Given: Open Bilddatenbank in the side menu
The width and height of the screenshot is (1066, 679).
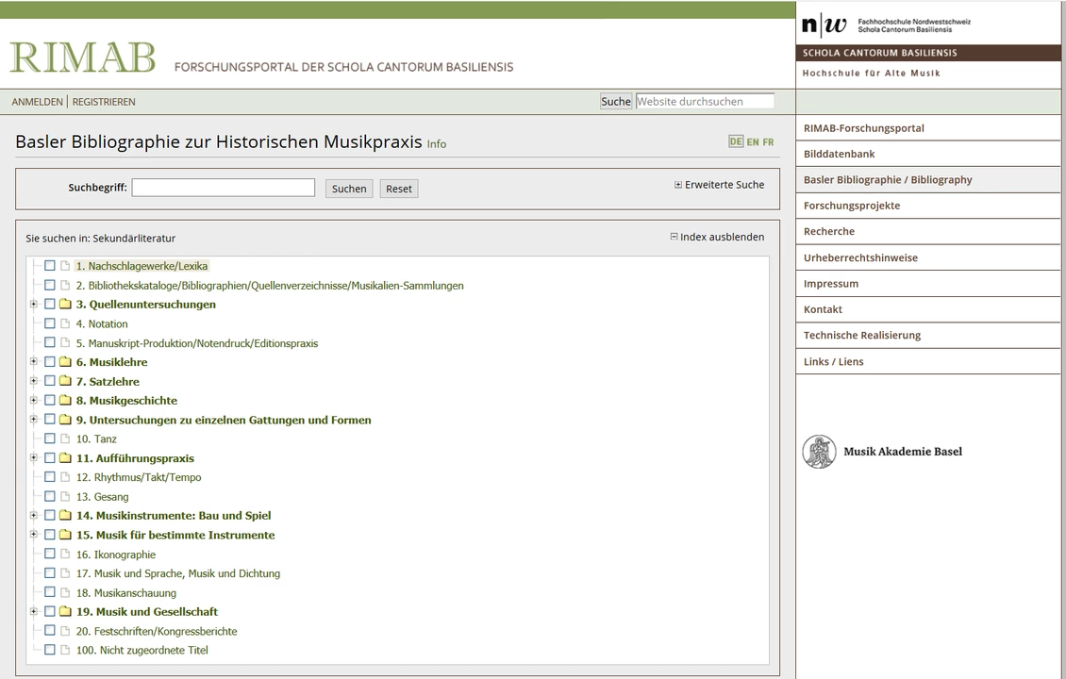Looking at the screenshot, I should 839,154.
